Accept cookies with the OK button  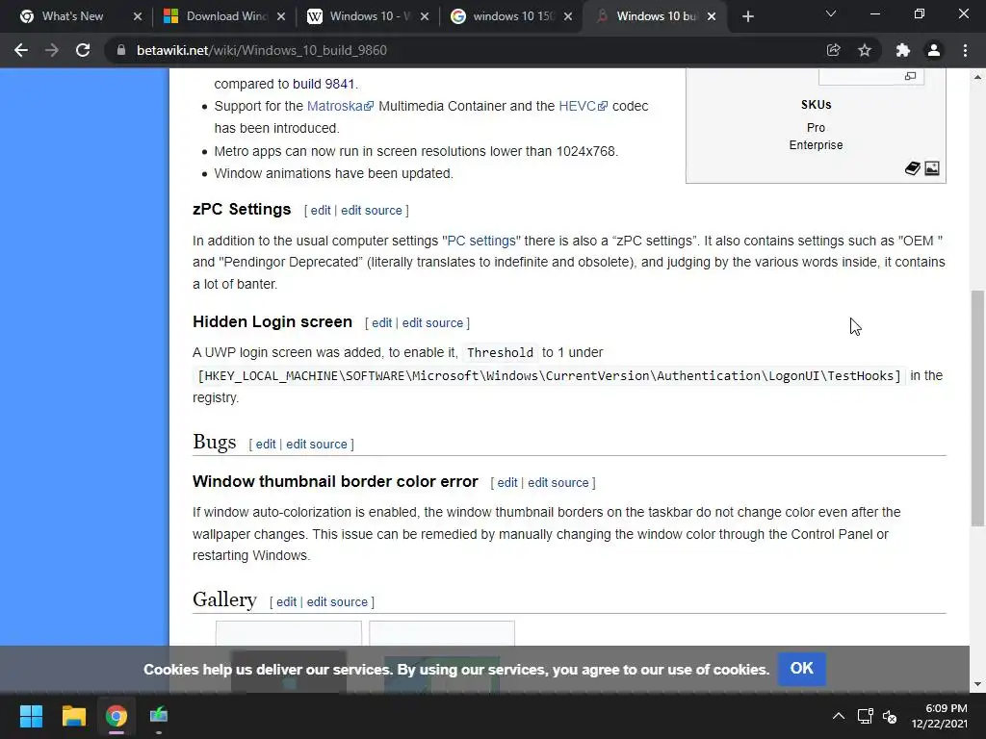pos(801,669)
